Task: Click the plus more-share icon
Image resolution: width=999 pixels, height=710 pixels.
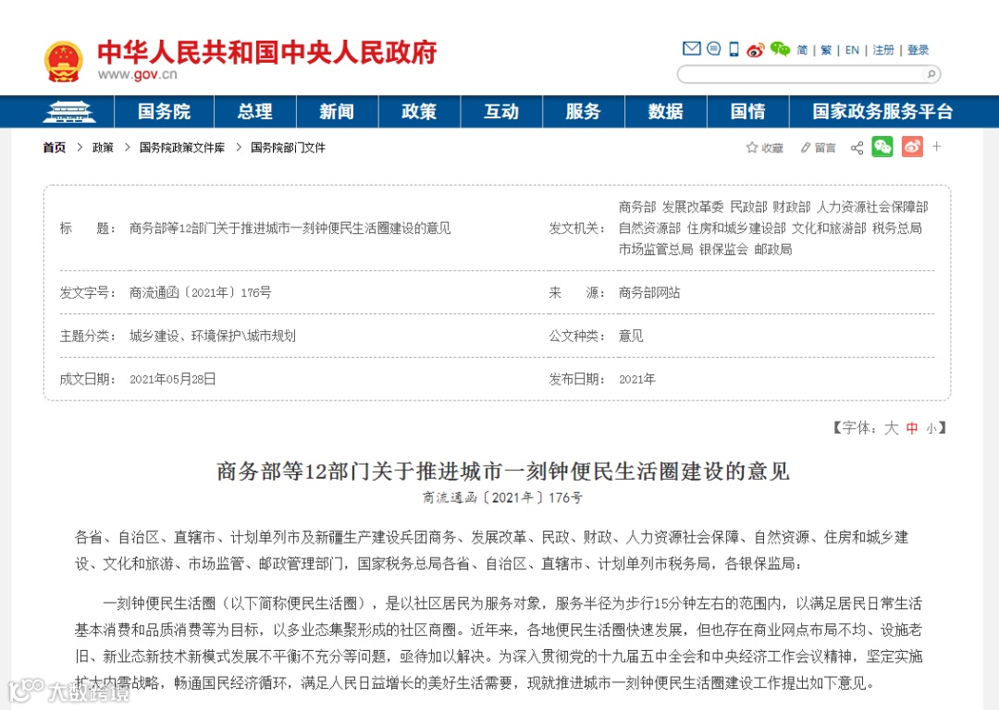Action: click(x=936, y=146)
